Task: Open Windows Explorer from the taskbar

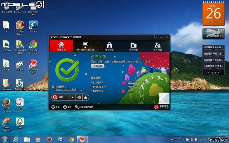Action: pyautogui.click(x=27, y=140)
